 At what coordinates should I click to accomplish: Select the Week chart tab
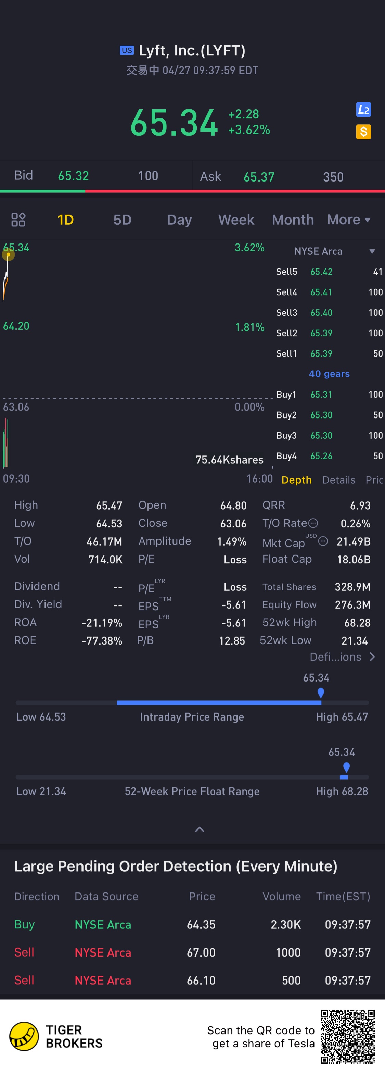coord(236,220)
